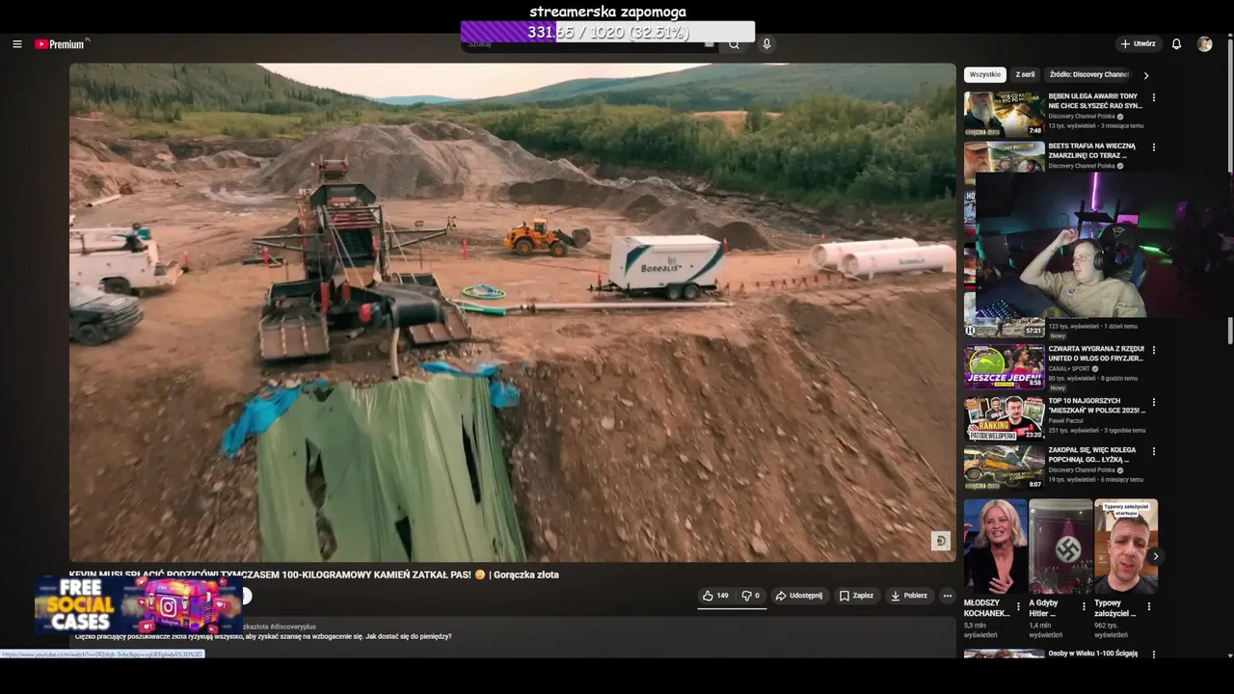Open options for BEETS TRAFIA NA WIECZNĄ video

point(1153,147)
